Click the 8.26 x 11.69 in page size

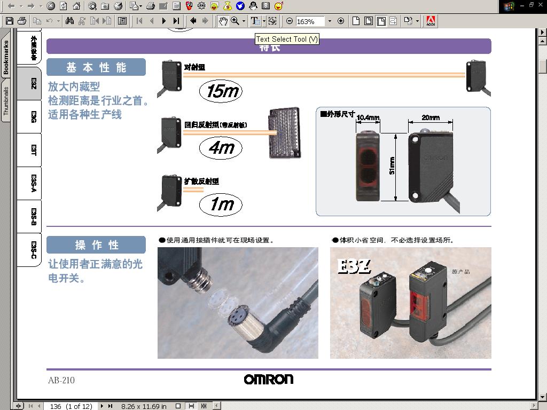(144, 406)
